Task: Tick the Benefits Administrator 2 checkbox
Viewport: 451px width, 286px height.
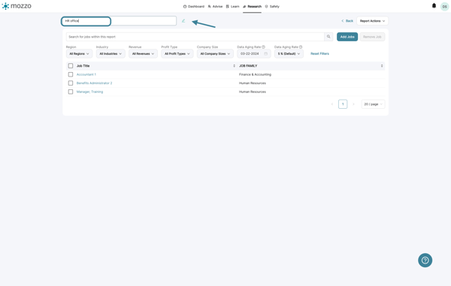Action: coord(71,83)
